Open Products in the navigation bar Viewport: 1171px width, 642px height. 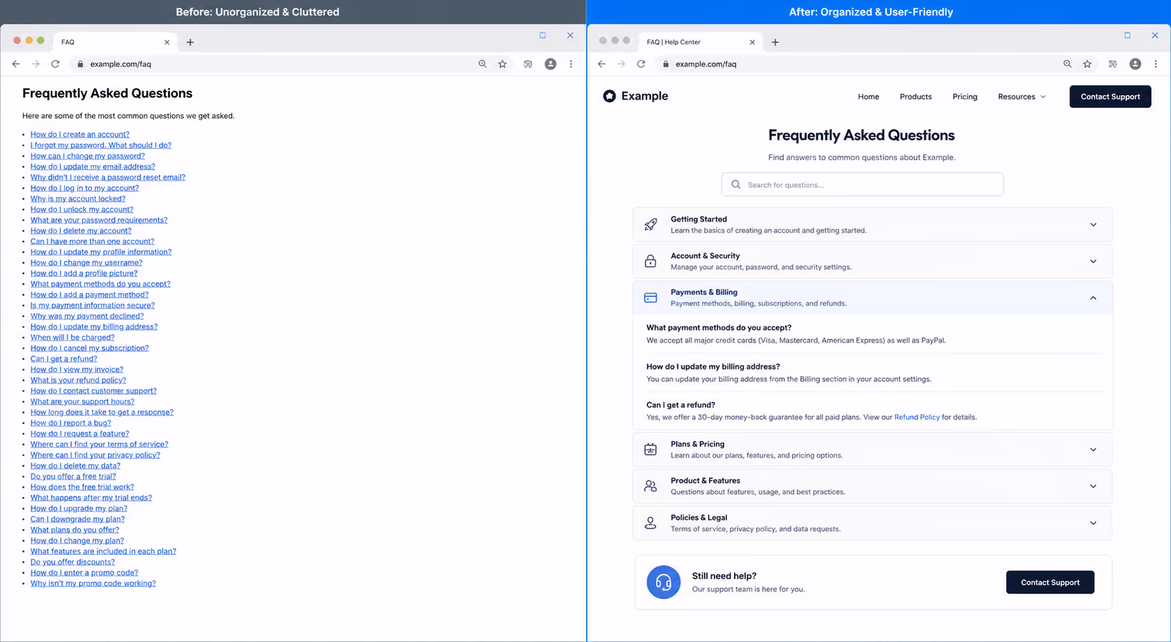click(x=915, y=97)
